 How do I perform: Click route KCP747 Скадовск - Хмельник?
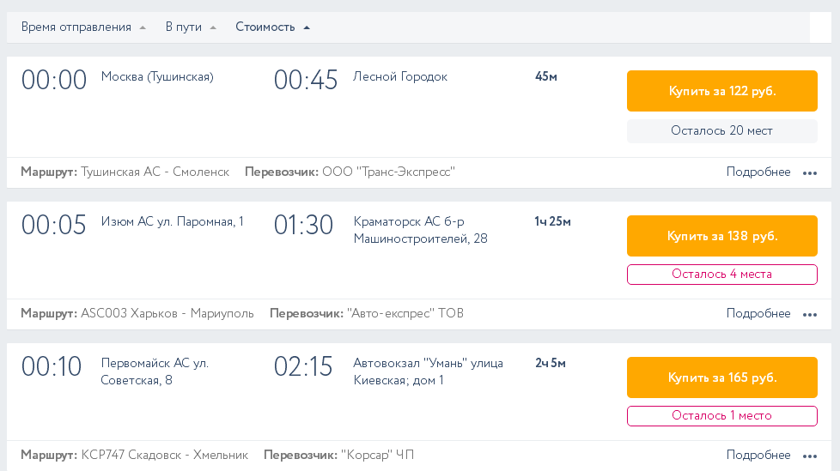(x=164, y=456)
